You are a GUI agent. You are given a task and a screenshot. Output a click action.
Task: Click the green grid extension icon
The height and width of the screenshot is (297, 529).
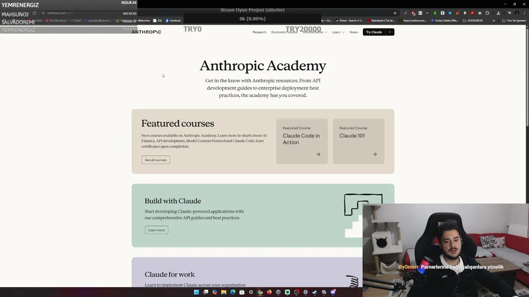(x=435, y=13)
